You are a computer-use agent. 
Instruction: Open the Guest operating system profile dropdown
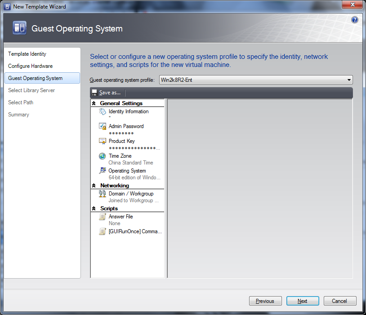[349, 80]
